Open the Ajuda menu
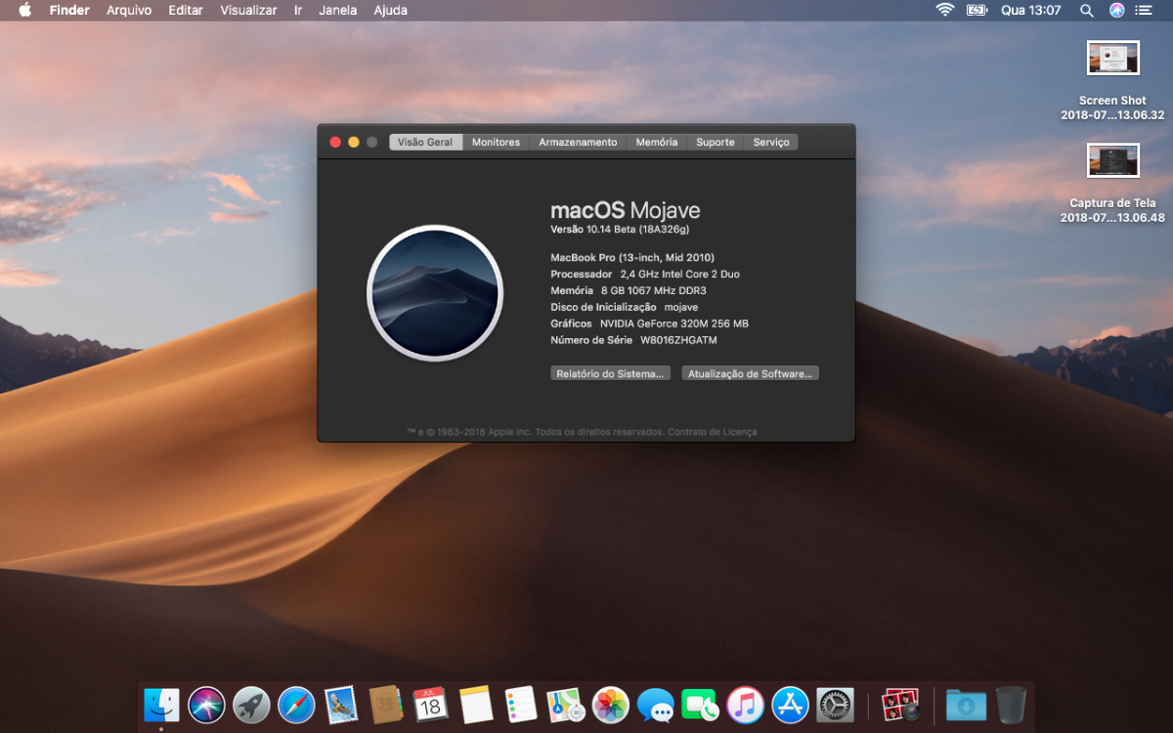1173x733 pixels. tap(391, 10)
